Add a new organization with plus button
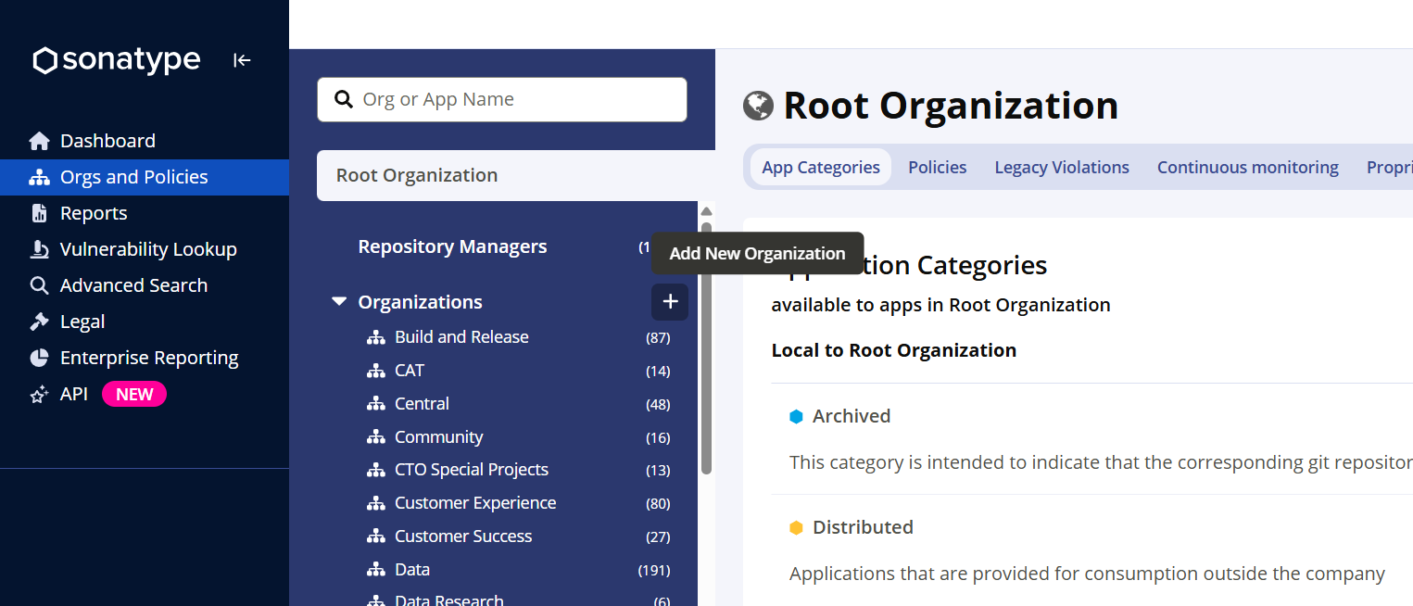 pyautogui.click(x=670, y=302)
